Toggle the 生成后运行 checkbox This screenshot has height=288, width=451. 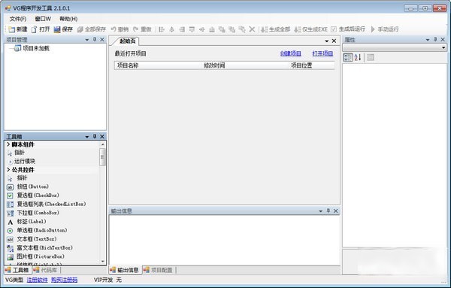[334, 29]
